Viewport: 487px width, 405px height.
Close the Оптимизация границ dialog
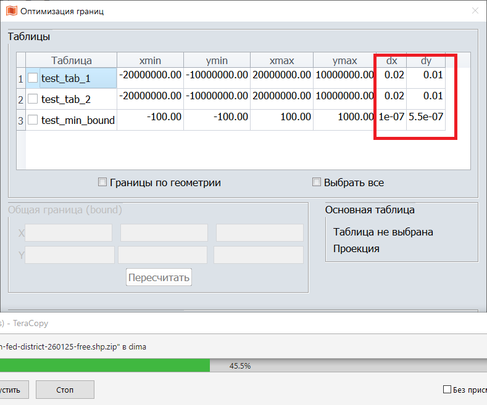coord(475,10)
